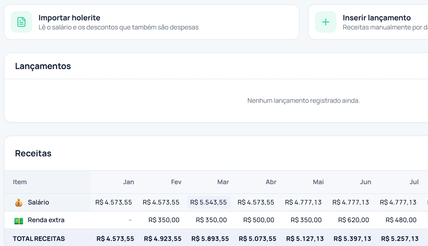Click the document icon on Importar holerite

(21, 22)
